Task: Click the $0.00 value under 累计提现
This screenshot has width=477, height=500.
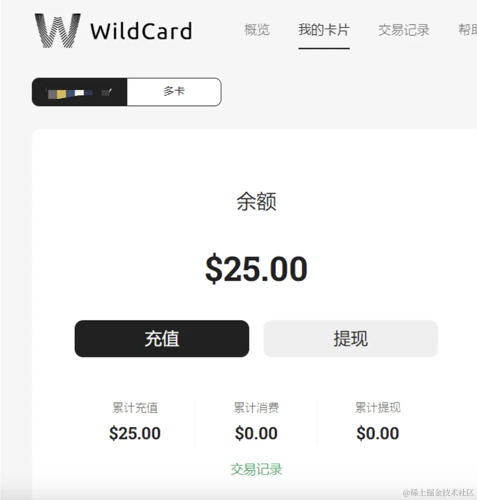Action: (378, 433)
